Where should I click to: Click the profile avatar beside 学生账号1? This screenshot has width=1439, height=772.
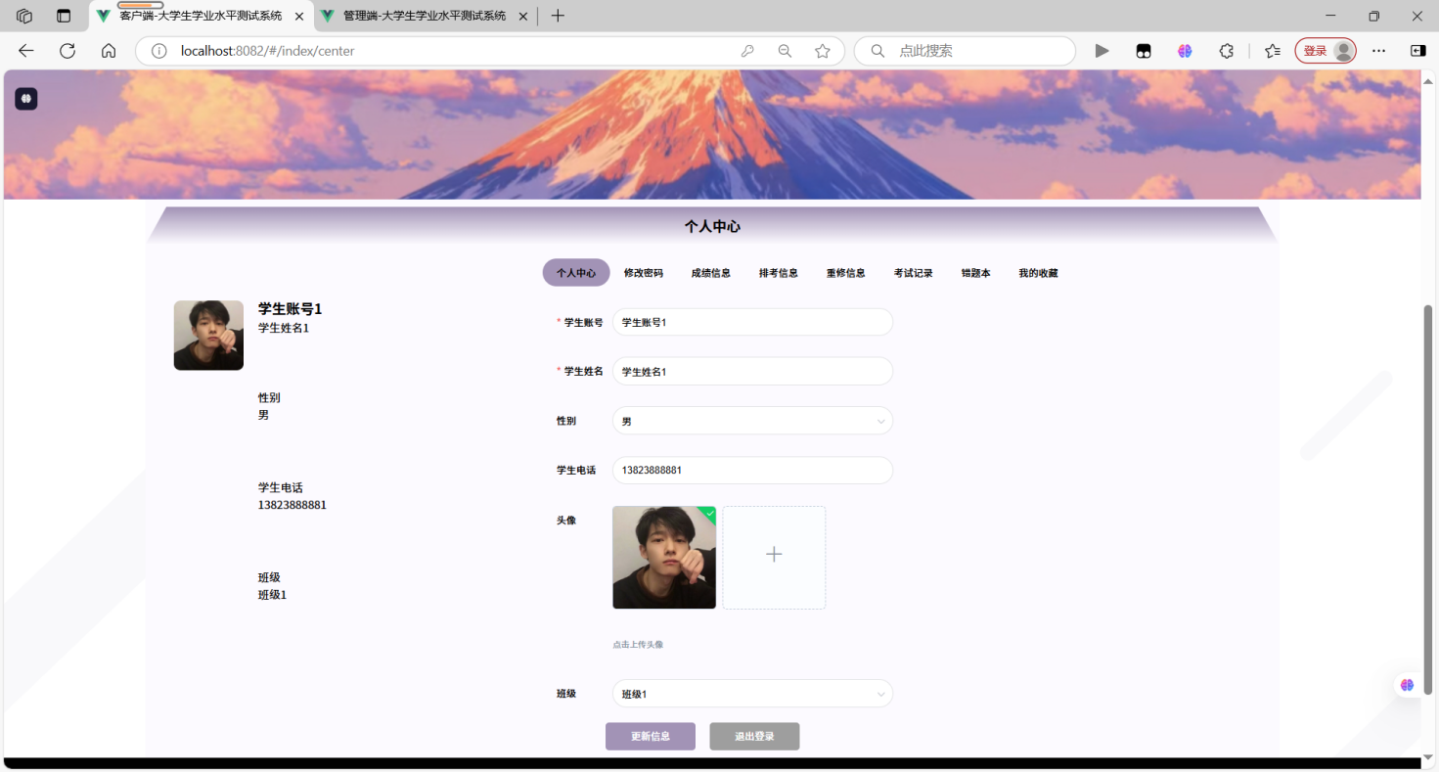tap(208, 336)
